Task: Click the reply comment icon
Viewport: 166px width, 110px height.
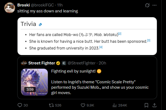Action: pos(20,105)
